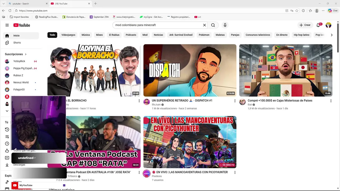Open the Peppa Pig Español subscription

pyautogui.click(x=21, y=68)
